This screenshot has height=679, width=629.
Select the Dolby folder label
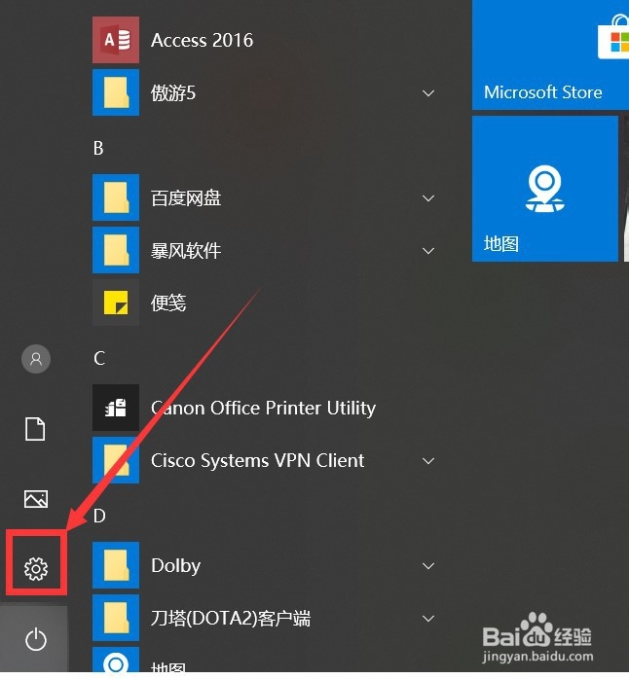pyautogui.click(x=175, y=566)
